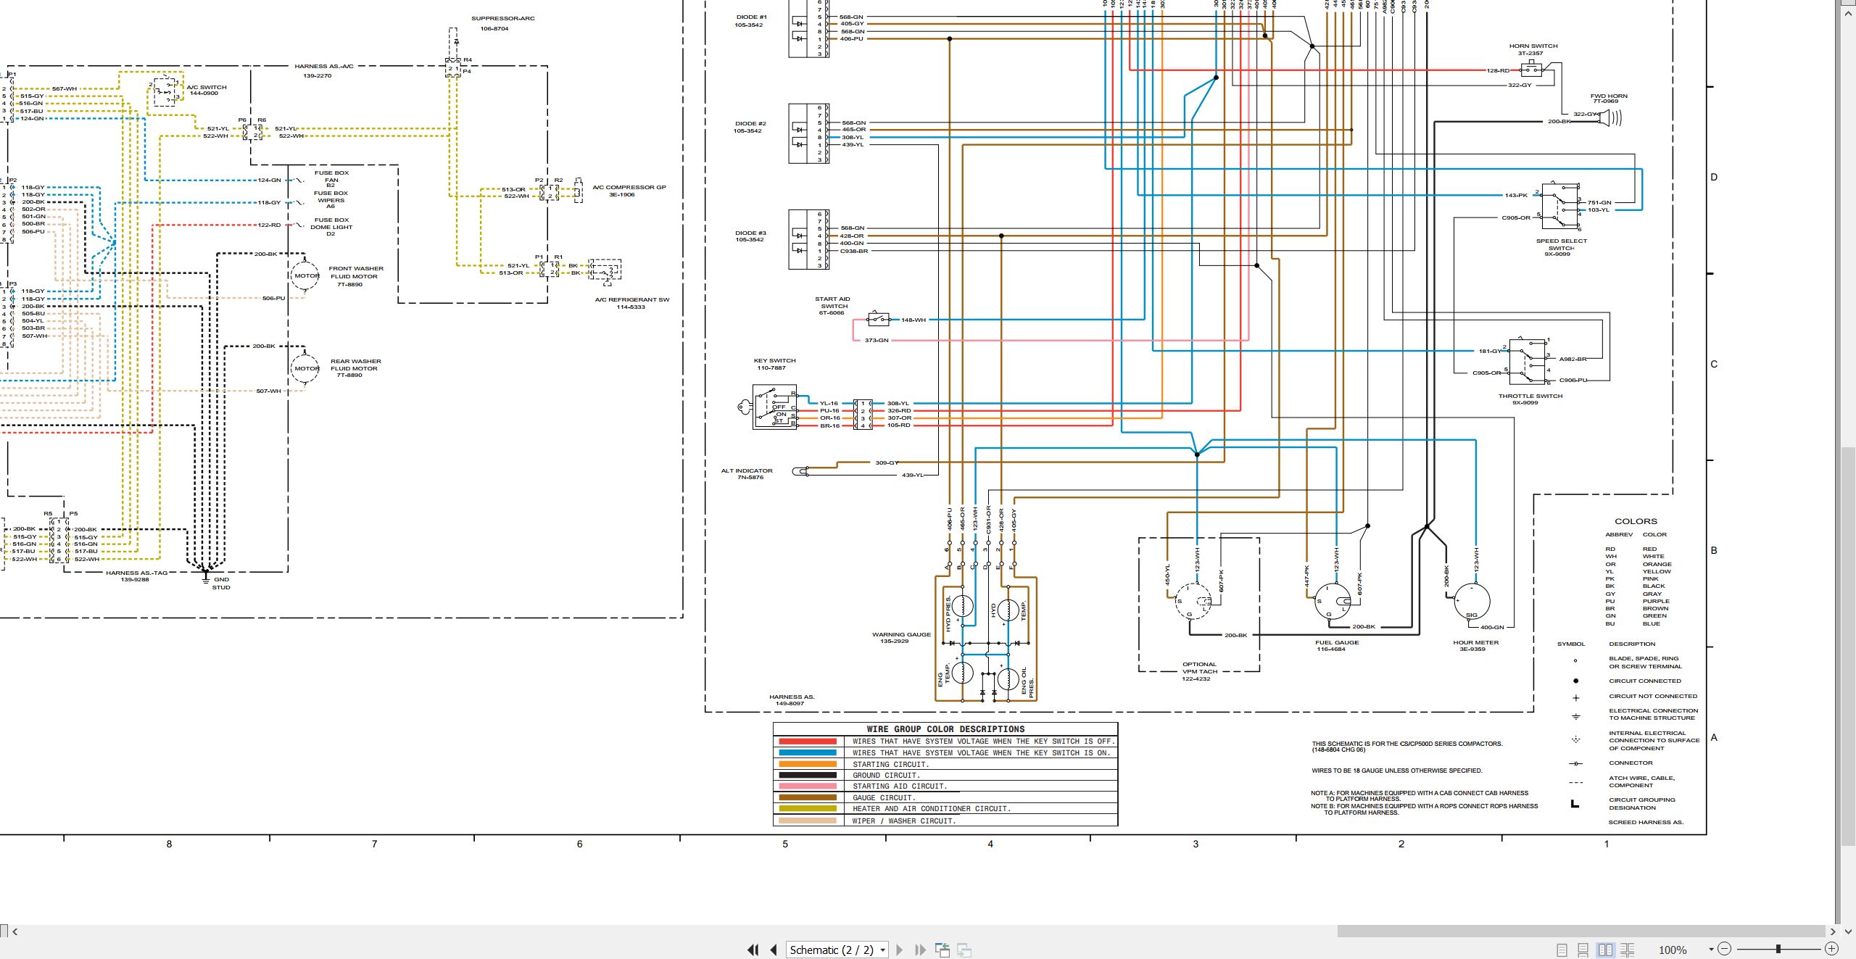1856x959 pixels.
Task: Click the scroll right arrow
Action: pos(1833,931)
